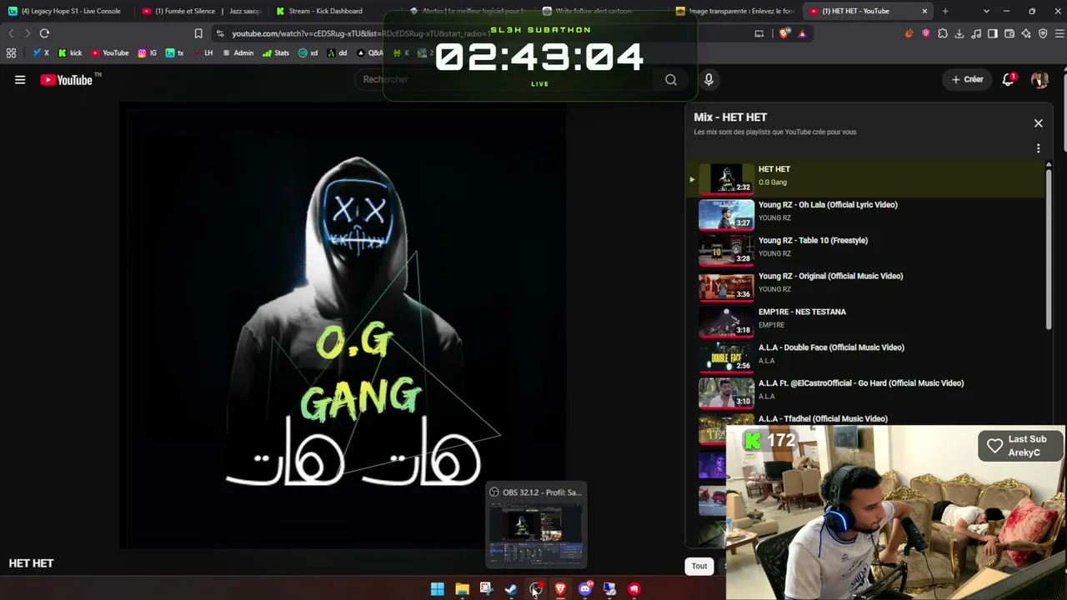Close the Mix - HET HET playlist panel
Screen dimensions: 1067x600
[x=1038, y=123]
